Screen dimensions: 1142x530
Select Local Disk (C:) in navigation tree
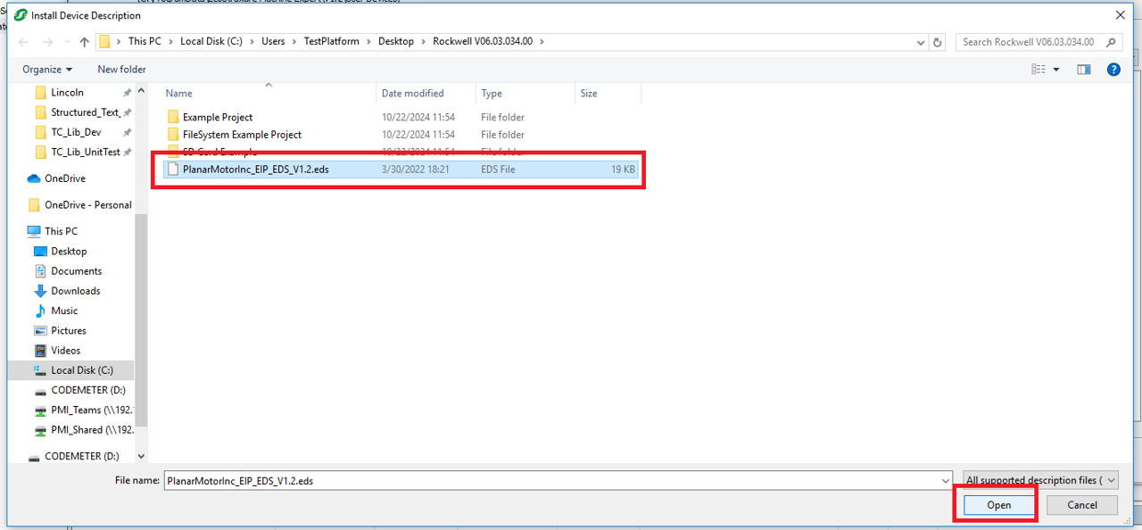(x=81, y=370)
